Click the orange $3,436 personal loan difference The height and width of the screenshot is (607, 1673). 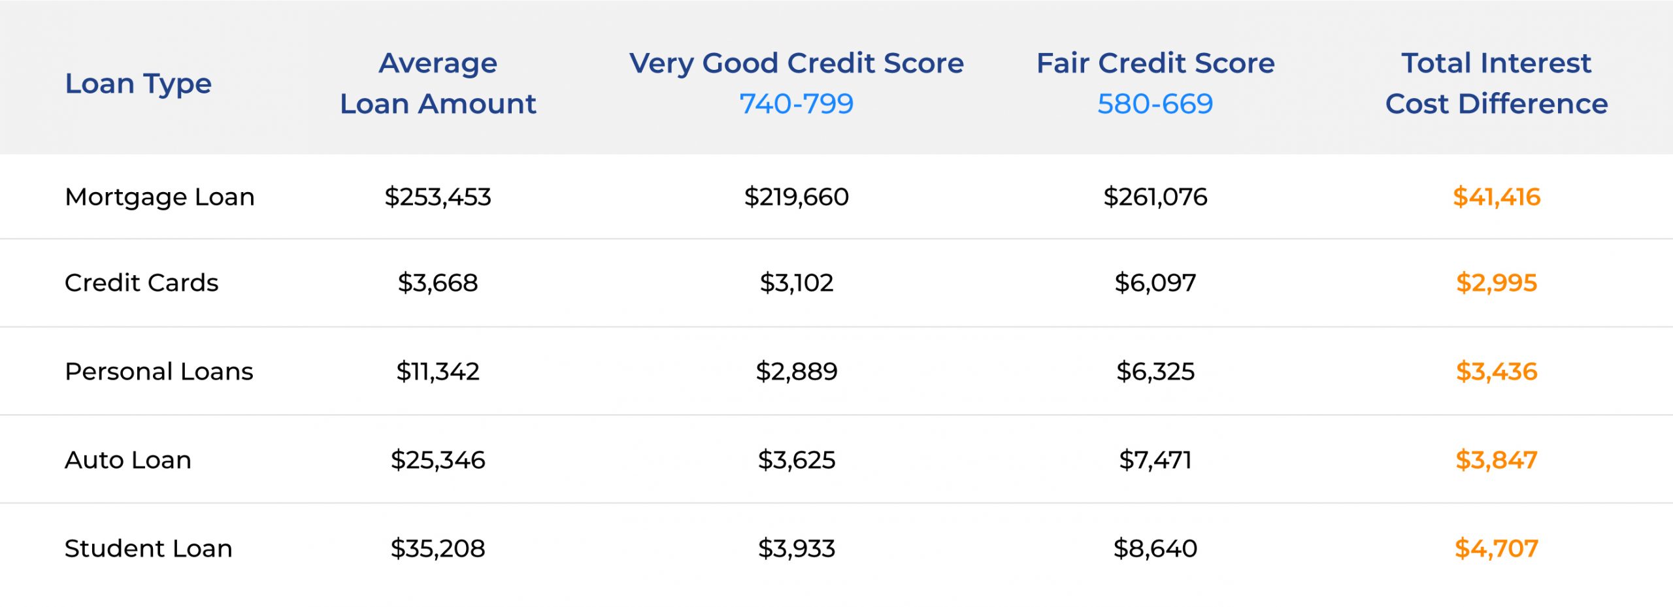point(1496,371)
